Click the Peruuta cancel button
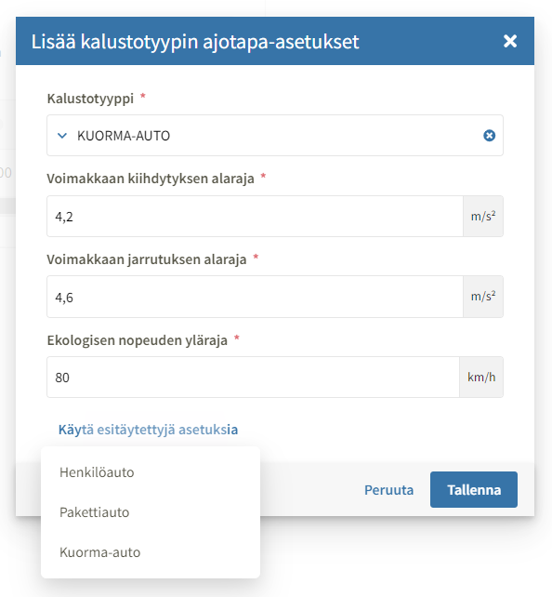552x597 pixels. [388, 490]
